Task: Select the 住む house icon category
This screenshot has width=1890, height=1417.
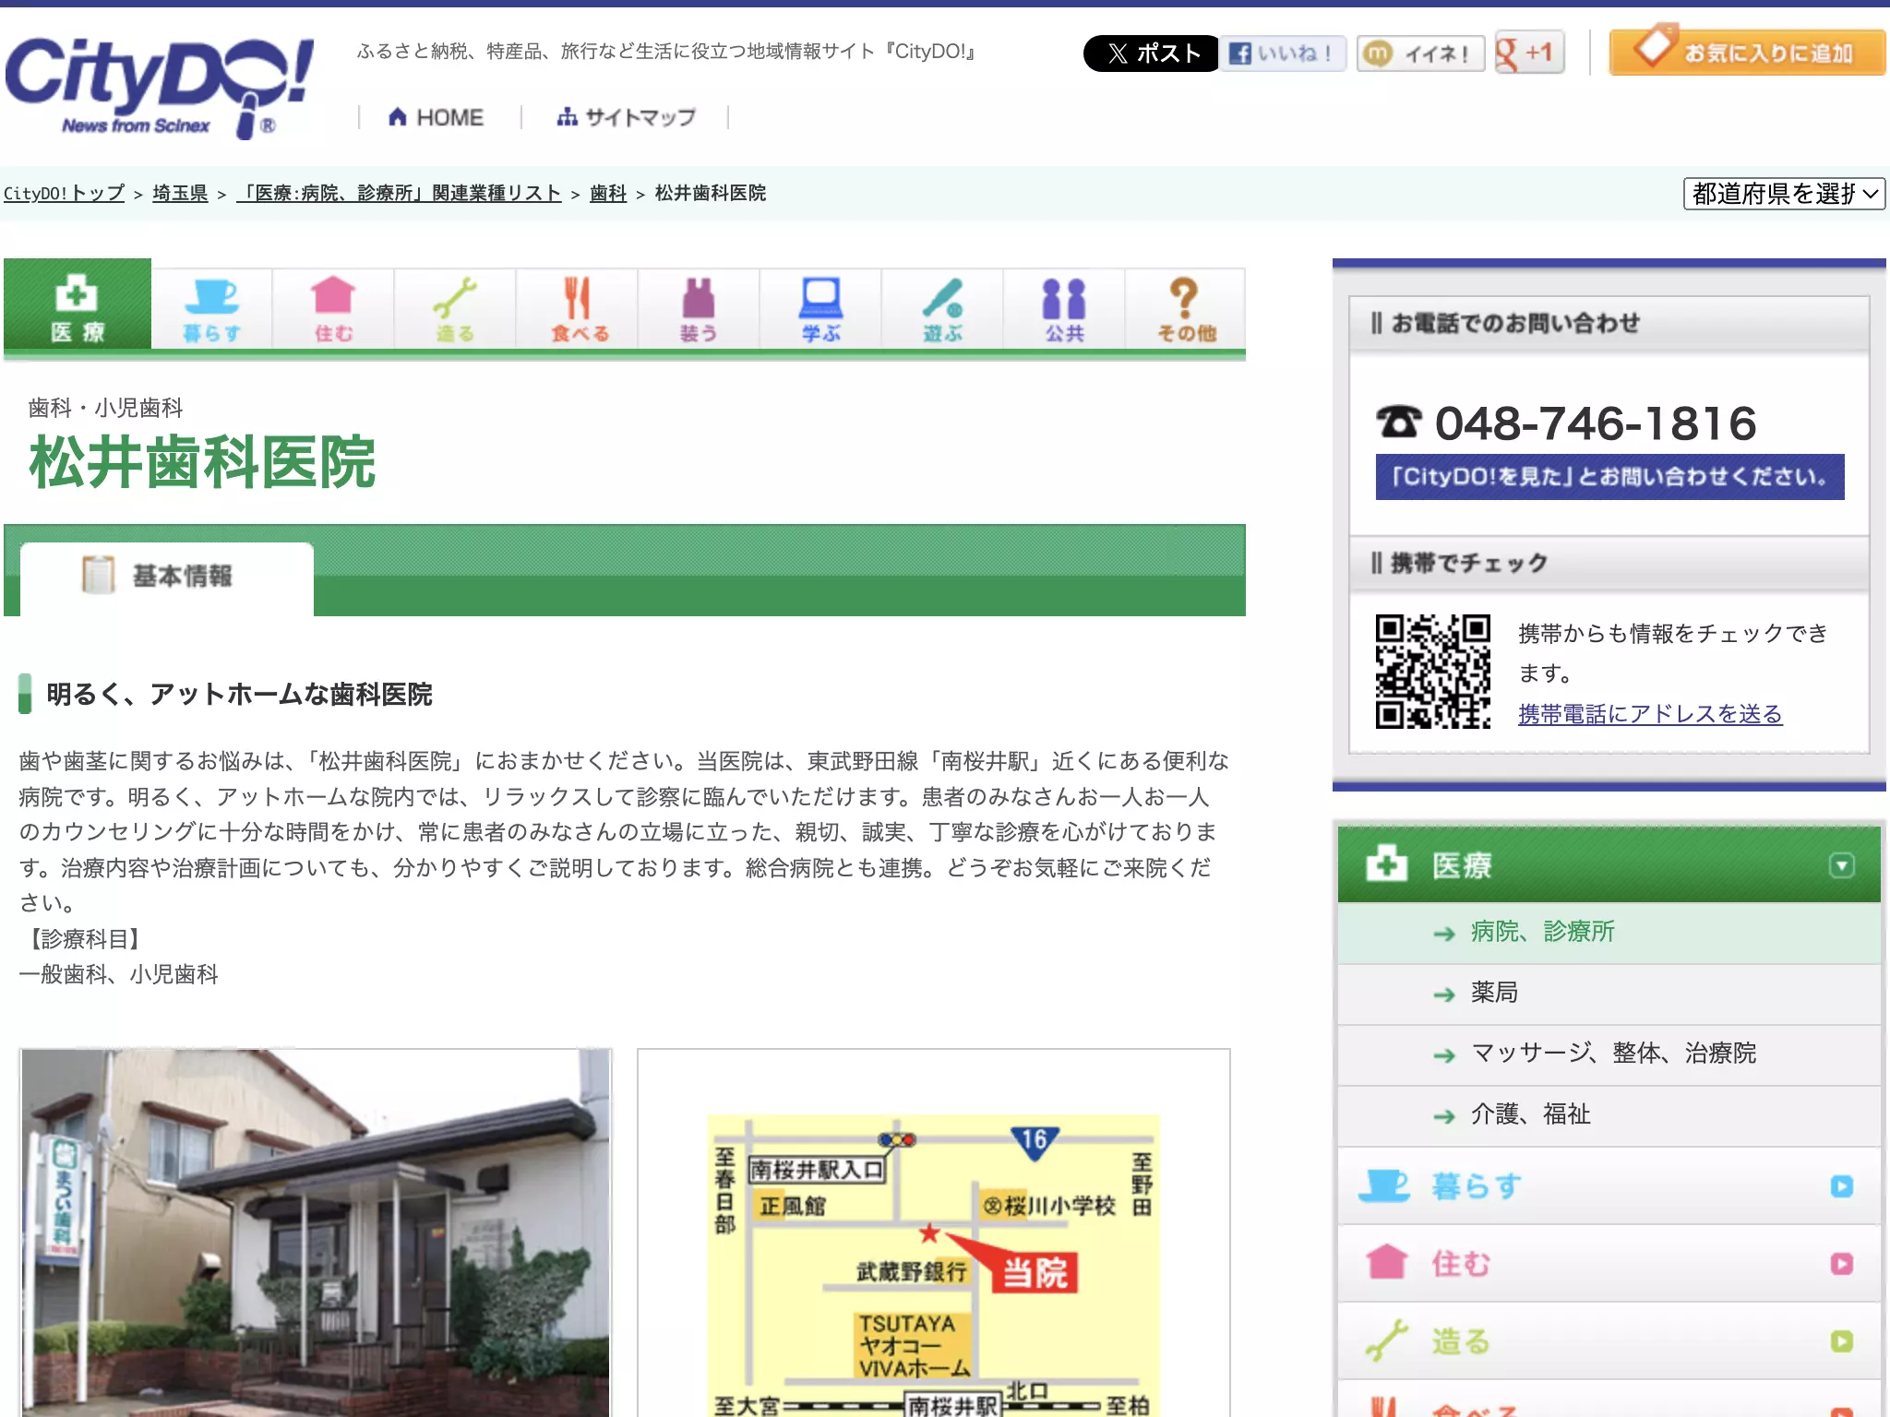Action: click(333, 310)
